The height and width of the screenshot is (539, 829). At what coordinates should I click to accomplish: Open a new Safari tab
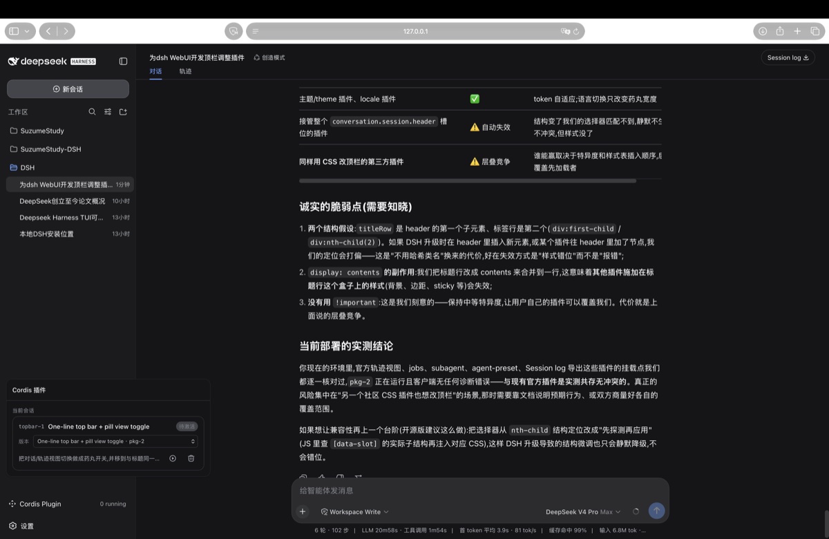tap(797, 31)
